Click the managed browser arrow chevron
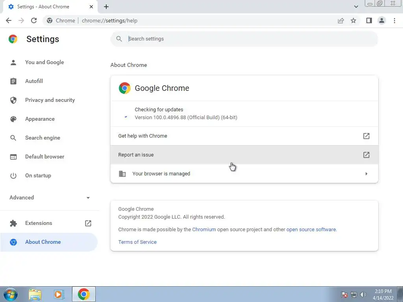Image resolution: width=403 pixels, height=302 pixels. [x=366, y=173]
